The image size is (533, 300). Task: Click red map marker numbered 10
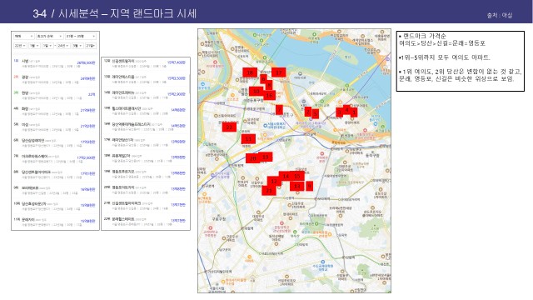coord(256,91)
